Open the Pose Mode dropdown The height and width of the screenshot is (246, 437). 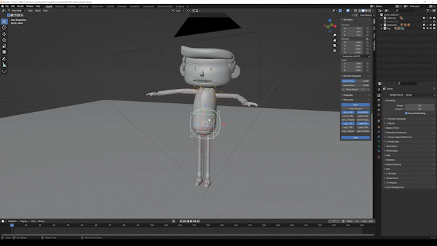click(x=16, y=11)
